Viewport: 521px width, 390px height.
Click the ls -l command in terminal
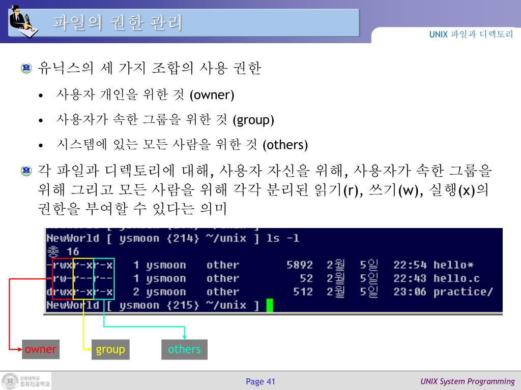283,238
